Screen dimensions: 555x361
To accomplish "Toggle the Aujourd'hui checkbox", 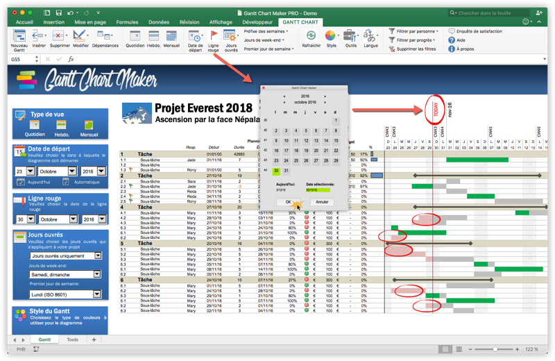I will click(21, 182).
